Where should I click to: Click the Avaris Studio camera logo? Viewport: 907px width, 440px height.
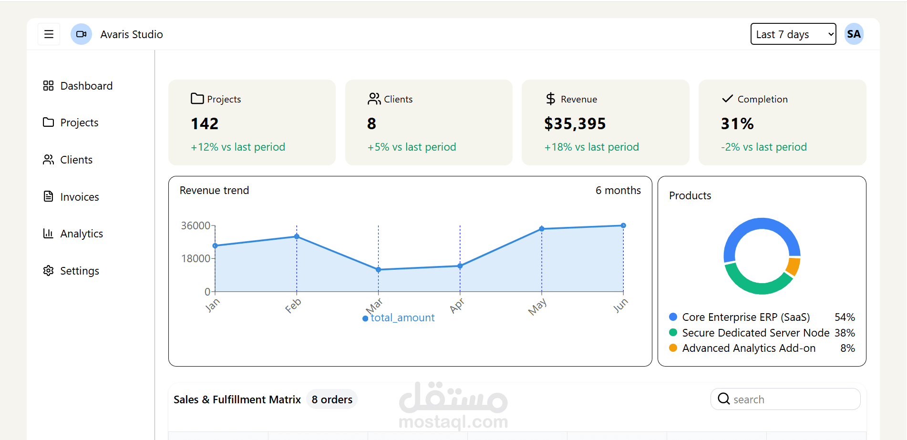pos(81,34)
